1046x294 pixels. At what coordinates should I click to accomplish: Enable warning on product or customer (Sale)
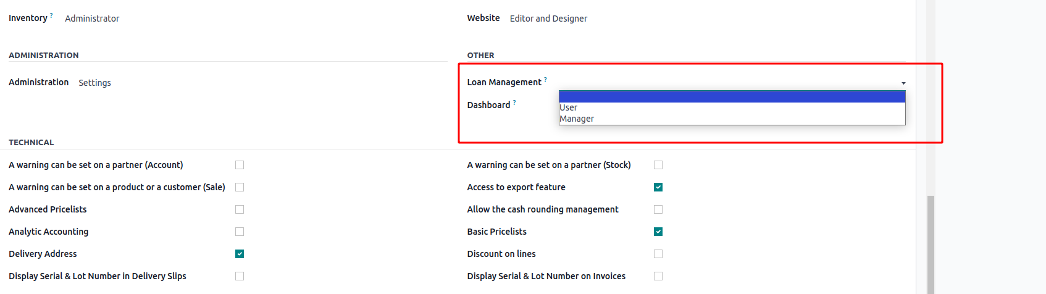240,187
